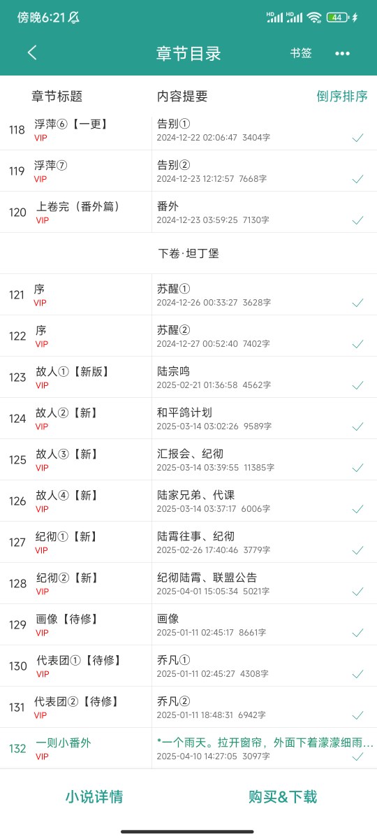Tap checkmark icon for chapter 123

357,385
